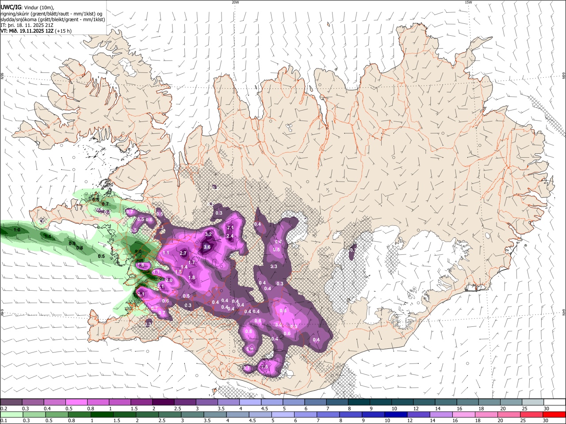The width and height of the screenshot is (566, 424).
Task: Click the '25' tick label under the snow legend
Action: (x=524, y=409)
